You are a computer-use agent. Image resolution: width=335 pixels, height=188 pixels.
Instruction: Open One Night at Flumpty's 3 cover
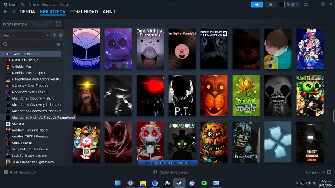pyautogui.click(x=214, y=49)
